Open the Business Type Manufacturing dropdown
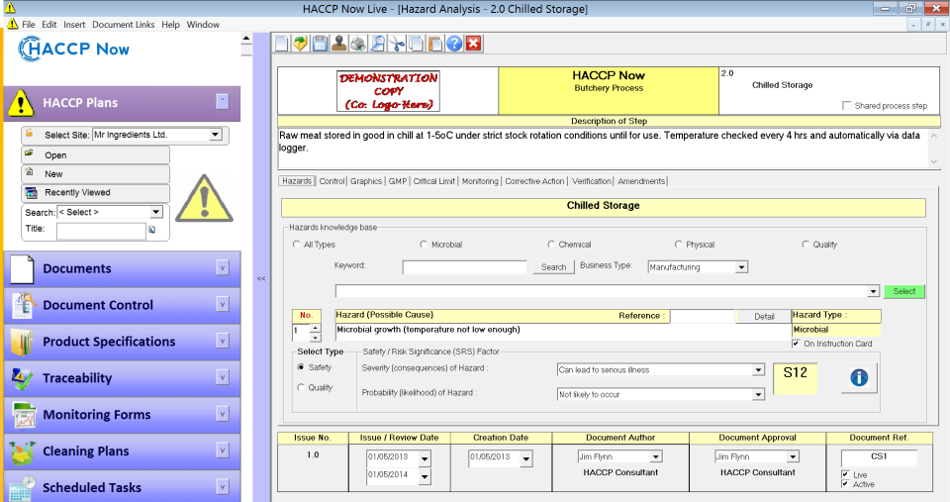950x502 pixels. tap(741, 267)
